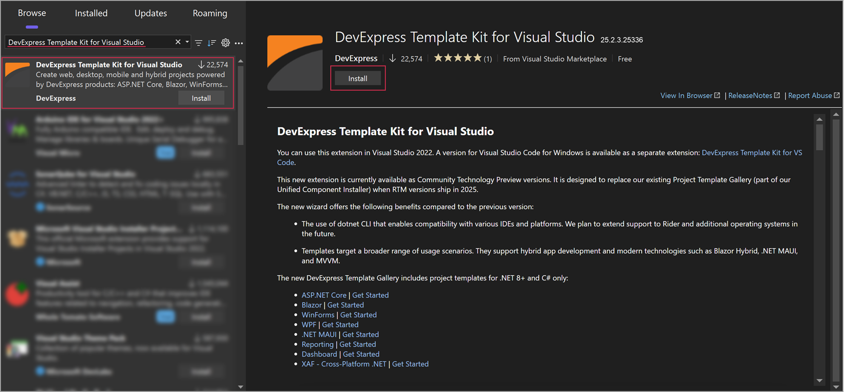Click results list scrollbar up arrow
This screenshot has height=392, width=844.
[241, 61]
